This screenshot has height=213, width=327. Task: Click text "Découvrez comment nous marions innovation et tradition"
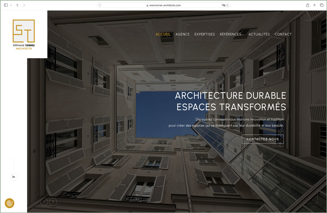click(239, 119)
